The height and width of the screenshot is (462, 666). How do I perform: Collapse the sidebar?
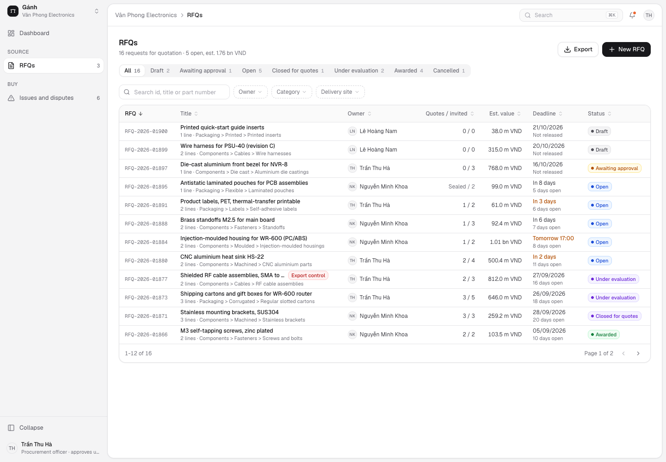click(x=54, y=428)
